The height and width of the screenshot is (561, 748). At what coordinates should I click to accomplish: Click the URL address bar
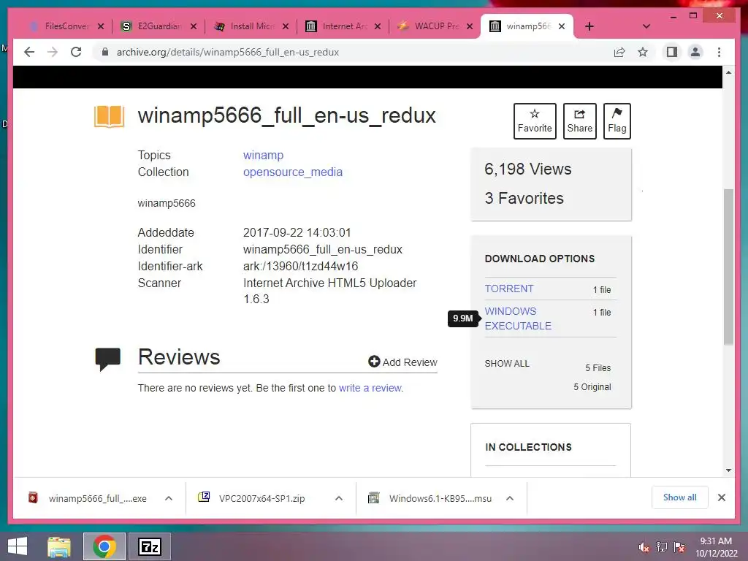point(353,52)
